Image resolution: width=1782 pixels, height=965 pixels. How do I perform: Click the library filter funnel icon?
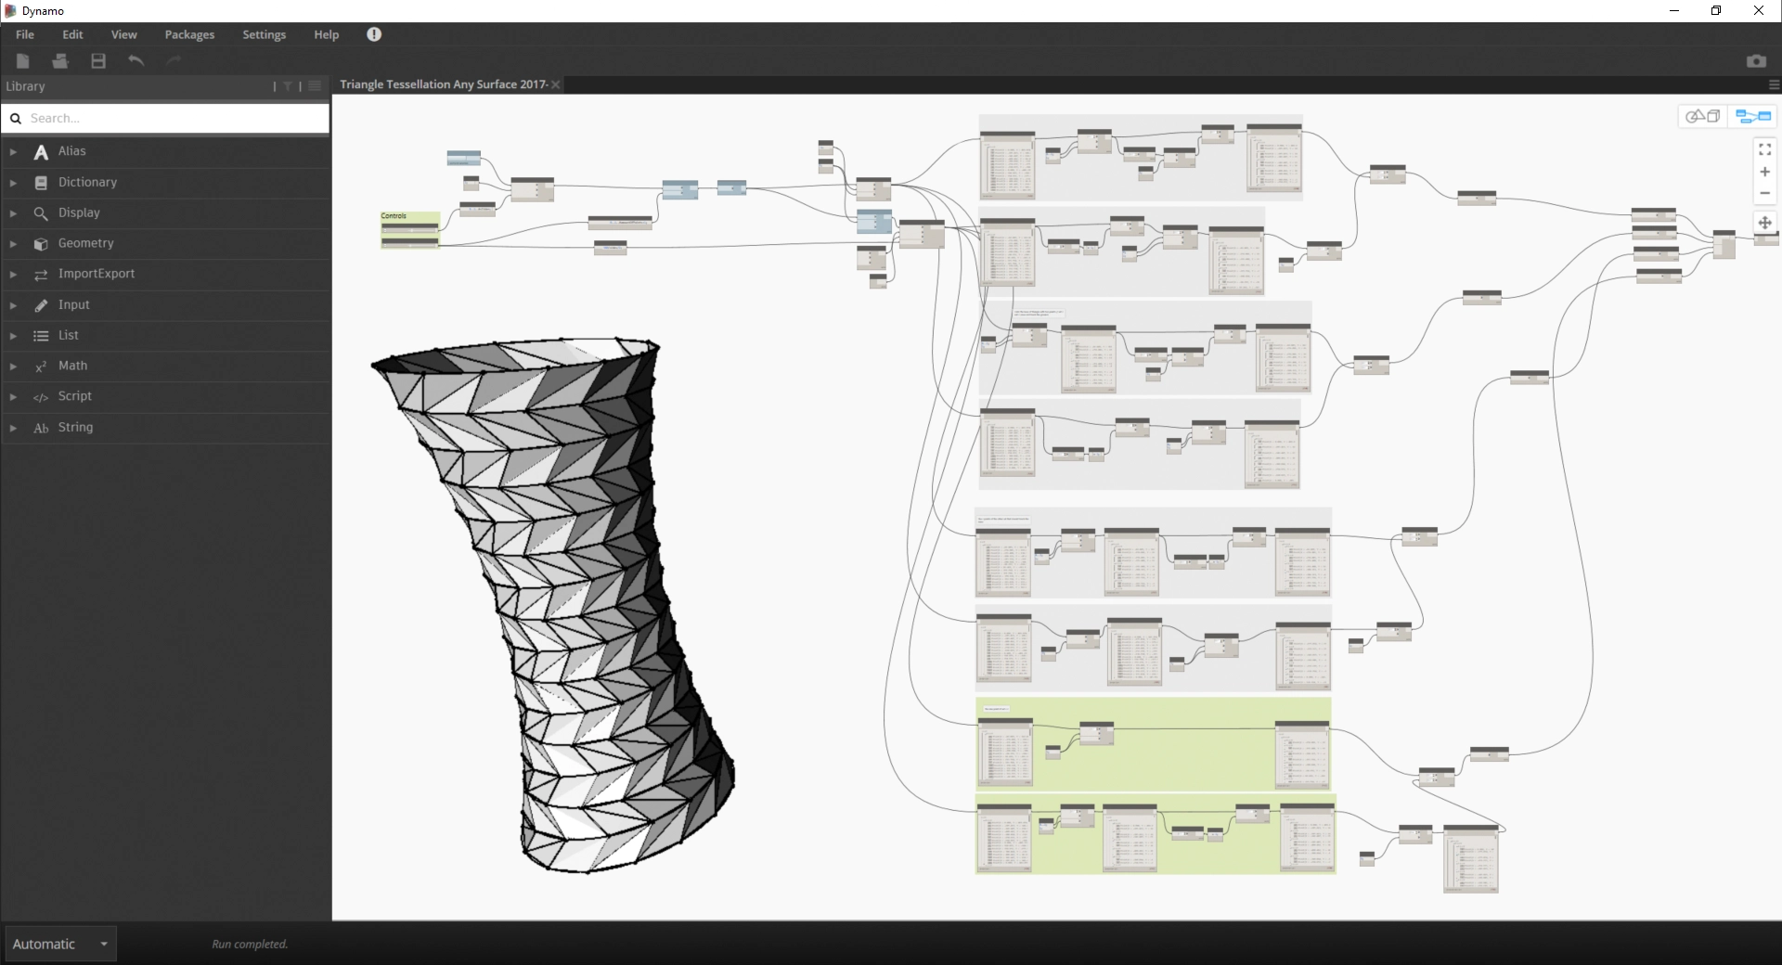288,86
